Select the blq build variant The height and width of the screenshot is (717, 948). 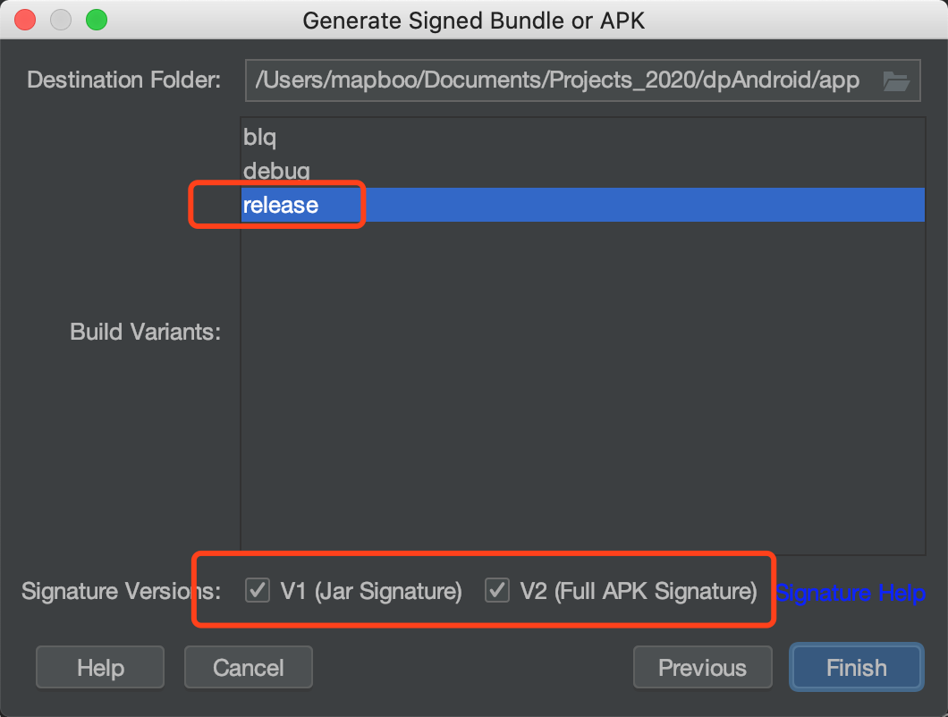tap(260, 138)
